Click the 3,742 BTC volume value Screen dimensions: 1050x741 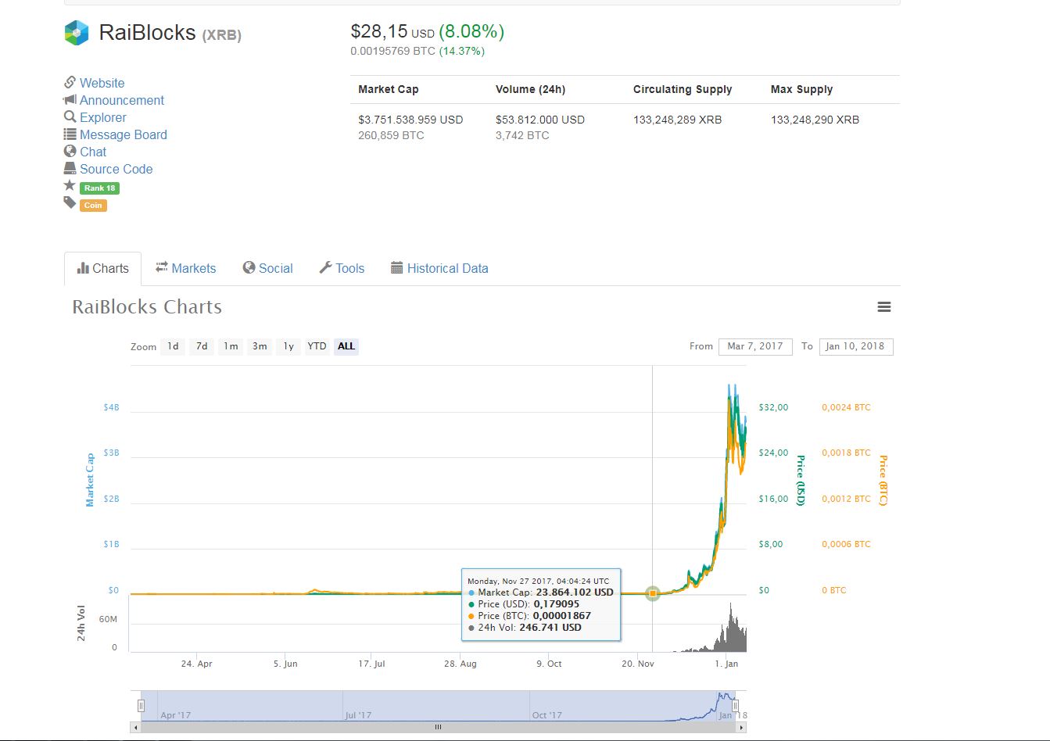click(522, 135)
